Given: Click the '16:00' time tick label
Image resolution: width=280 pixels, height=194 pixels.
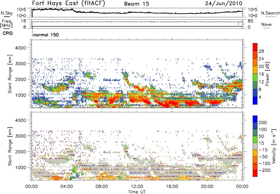Looking at the screenshot, I should pos(172,187).
